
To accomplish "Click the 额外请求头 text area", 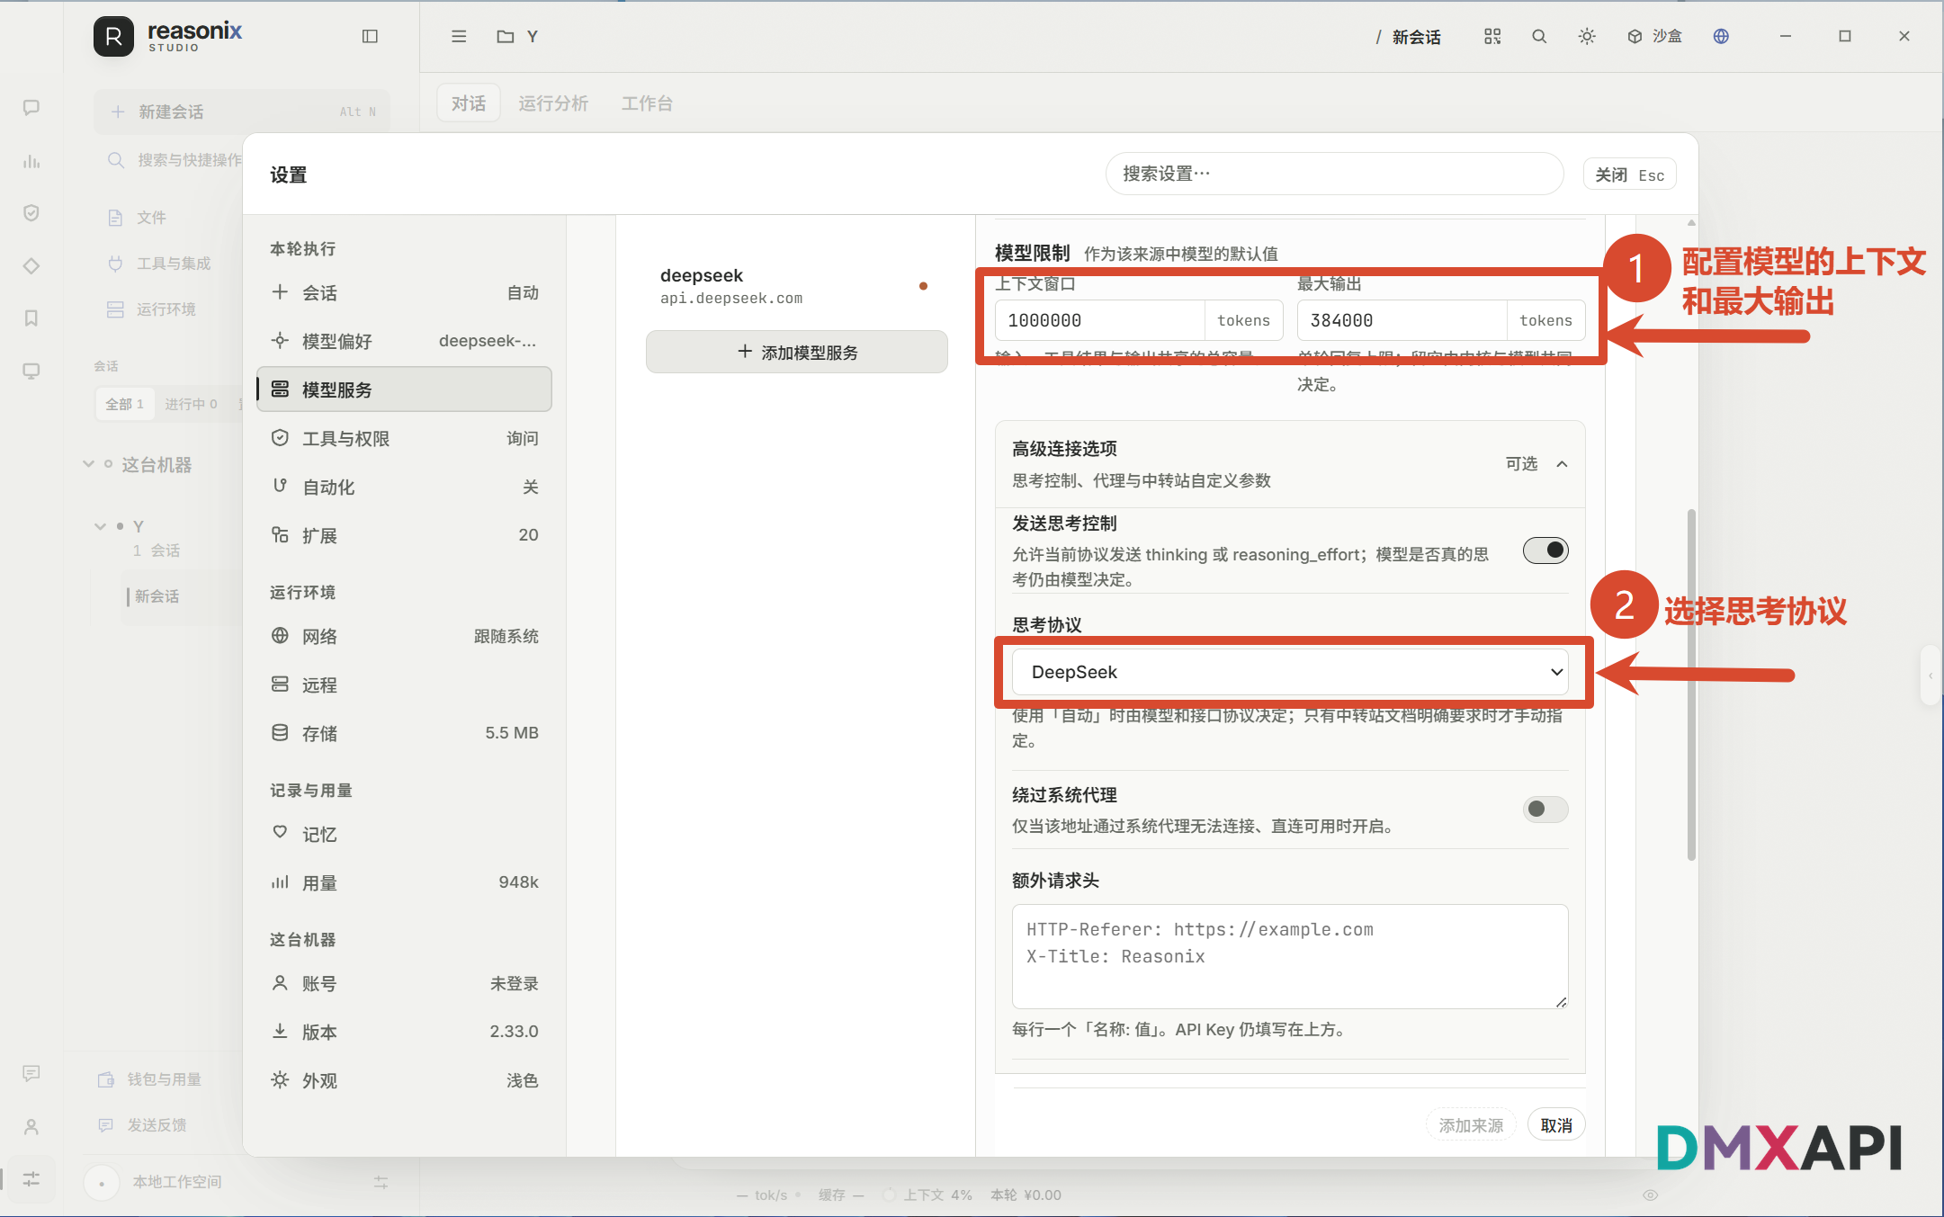I will (1290, 956).
